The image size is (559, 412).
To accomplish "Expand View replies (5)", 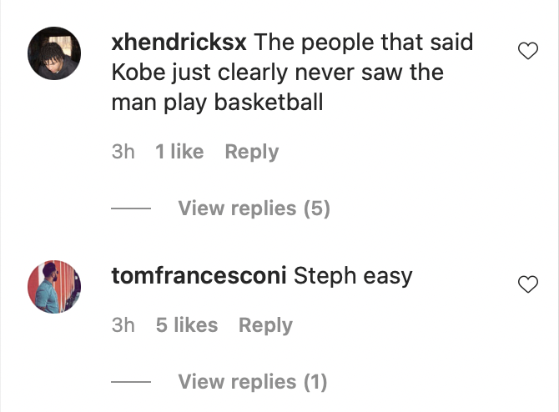I will pyautogui.click(x=254, y=209).
